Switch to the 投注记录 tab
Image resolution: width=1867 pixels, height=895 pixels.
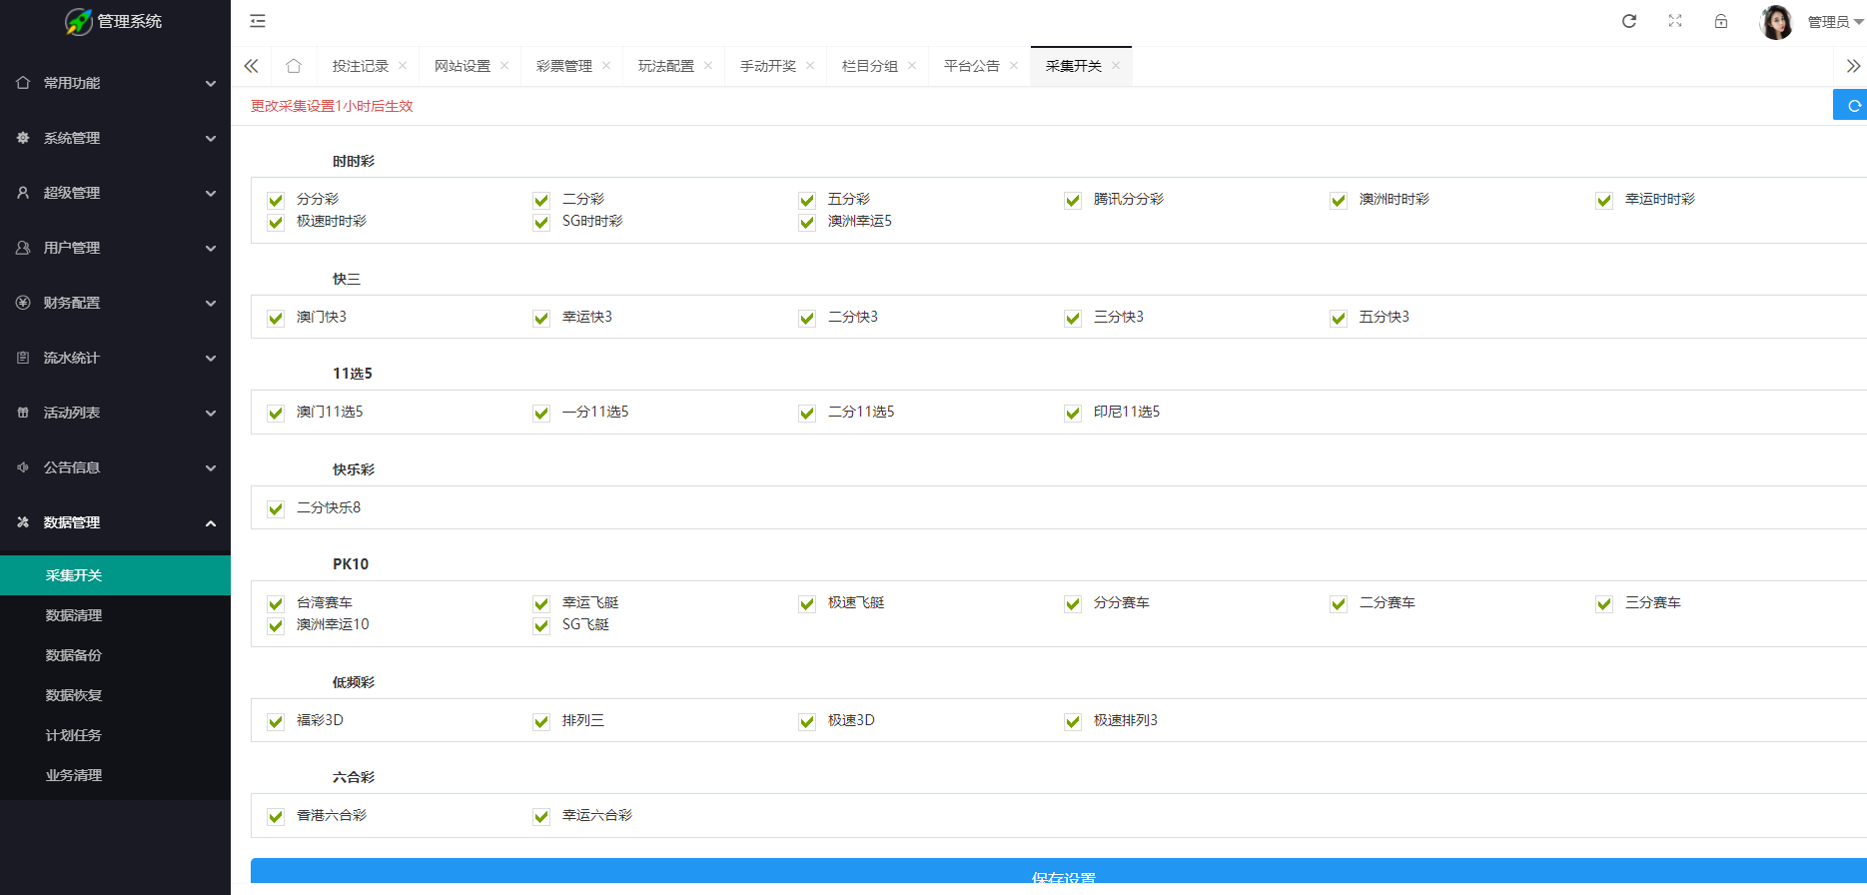click(361, 66)
